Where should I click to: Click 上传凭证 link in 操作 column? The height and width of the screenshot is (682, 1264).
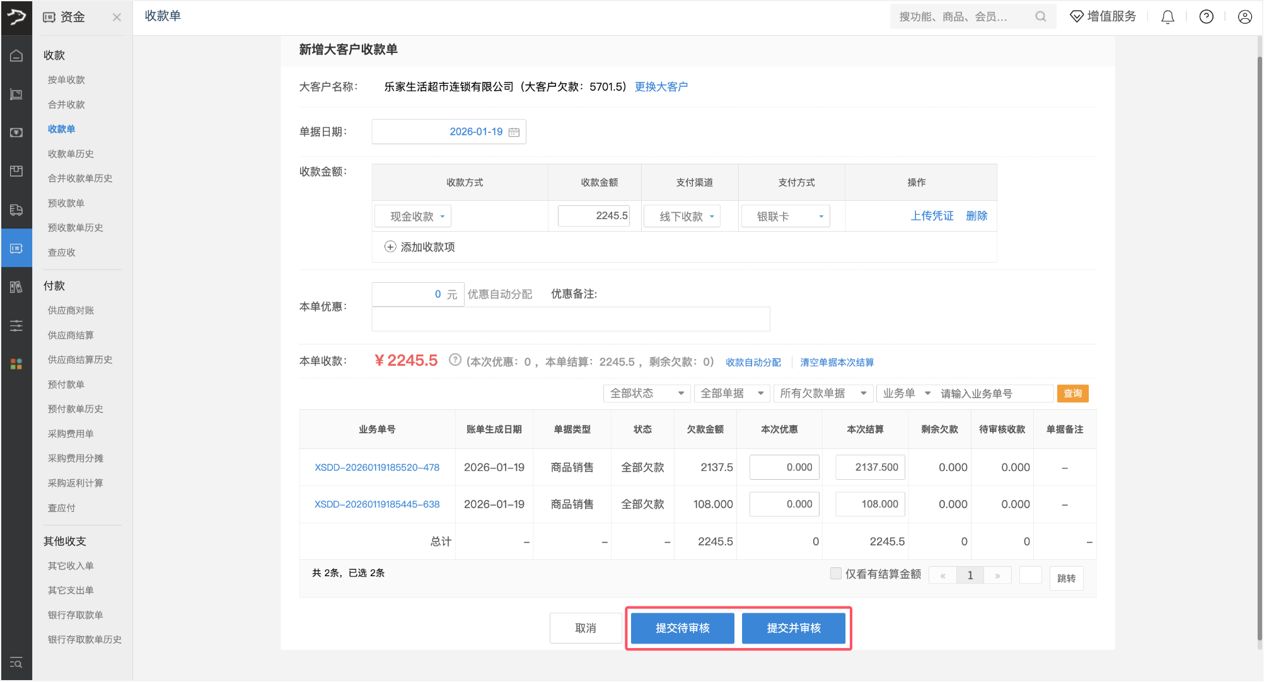(932, 216)
